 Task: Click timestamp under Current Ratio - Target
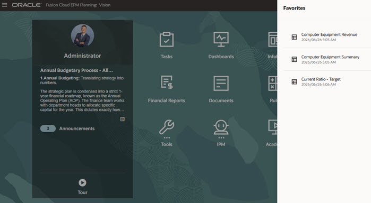click(x=318, y=85)
